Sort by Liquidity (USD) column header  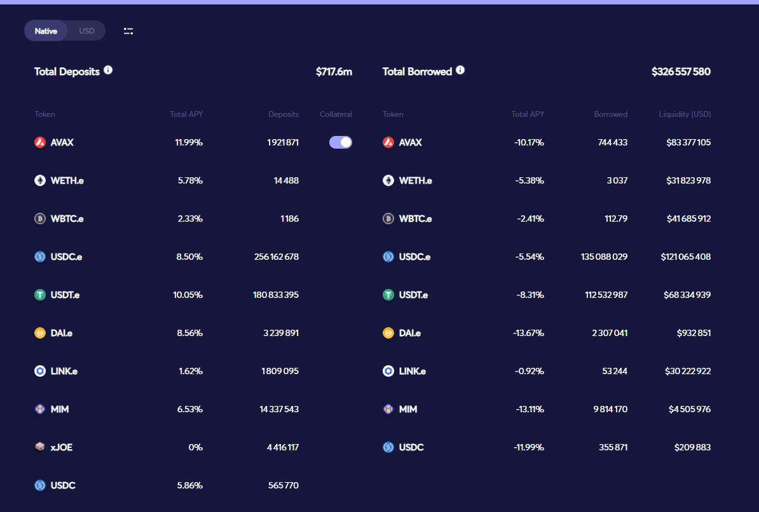coord(685,114)
